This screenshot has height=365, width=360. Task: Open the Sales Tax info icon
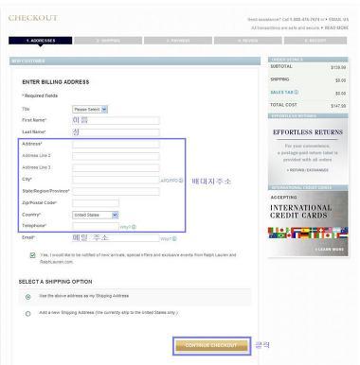297,93
